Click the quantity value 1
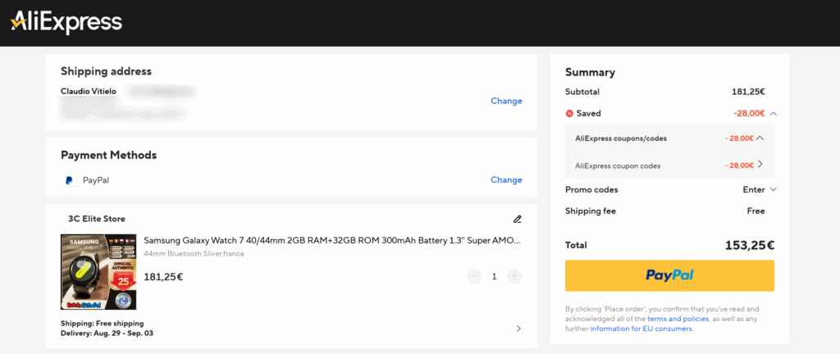The width and height of the screenshot is (840, 354). coord(495,276)
